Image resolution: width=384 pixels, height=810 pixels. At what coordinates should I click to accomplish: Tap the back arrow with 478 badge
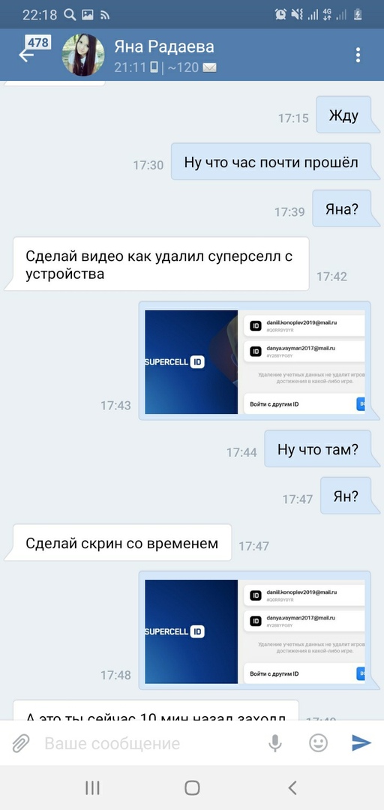33,51
